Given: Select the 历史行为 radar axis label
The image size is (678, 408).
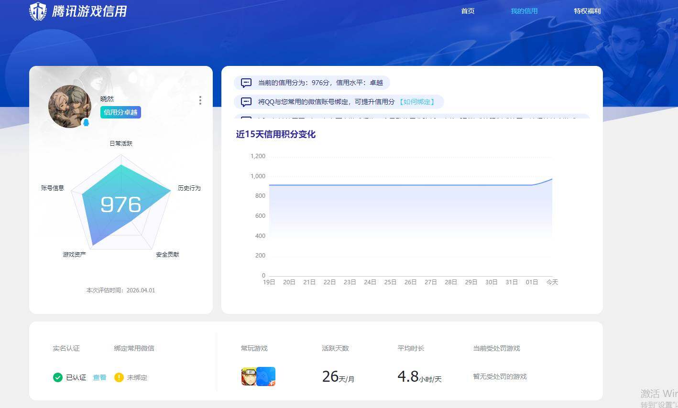Looking at the screenshot, I should point(189,188).
